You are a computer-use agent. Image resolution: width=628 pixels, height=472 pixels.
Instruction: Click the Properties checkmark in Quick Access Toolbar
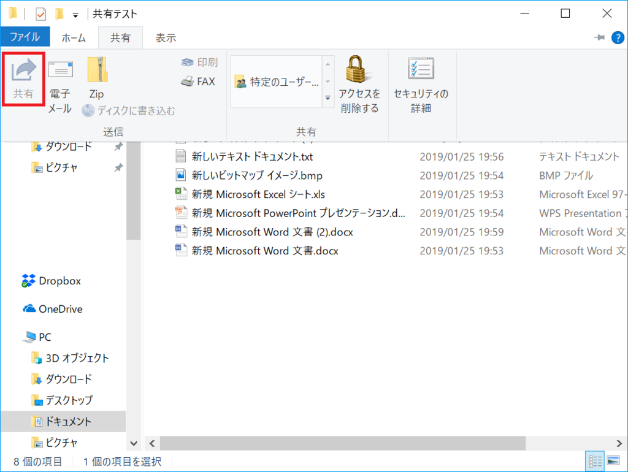click(x=40, y=12)
